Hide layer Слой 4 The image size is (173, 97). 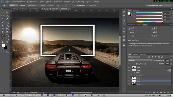tap(129, 81)
